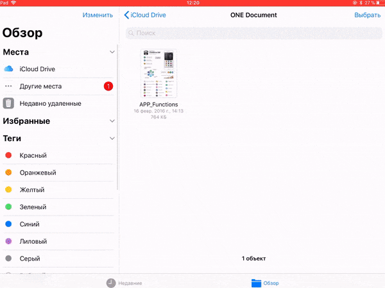
Task: Click the 1 объект count text
Action: 253,258
